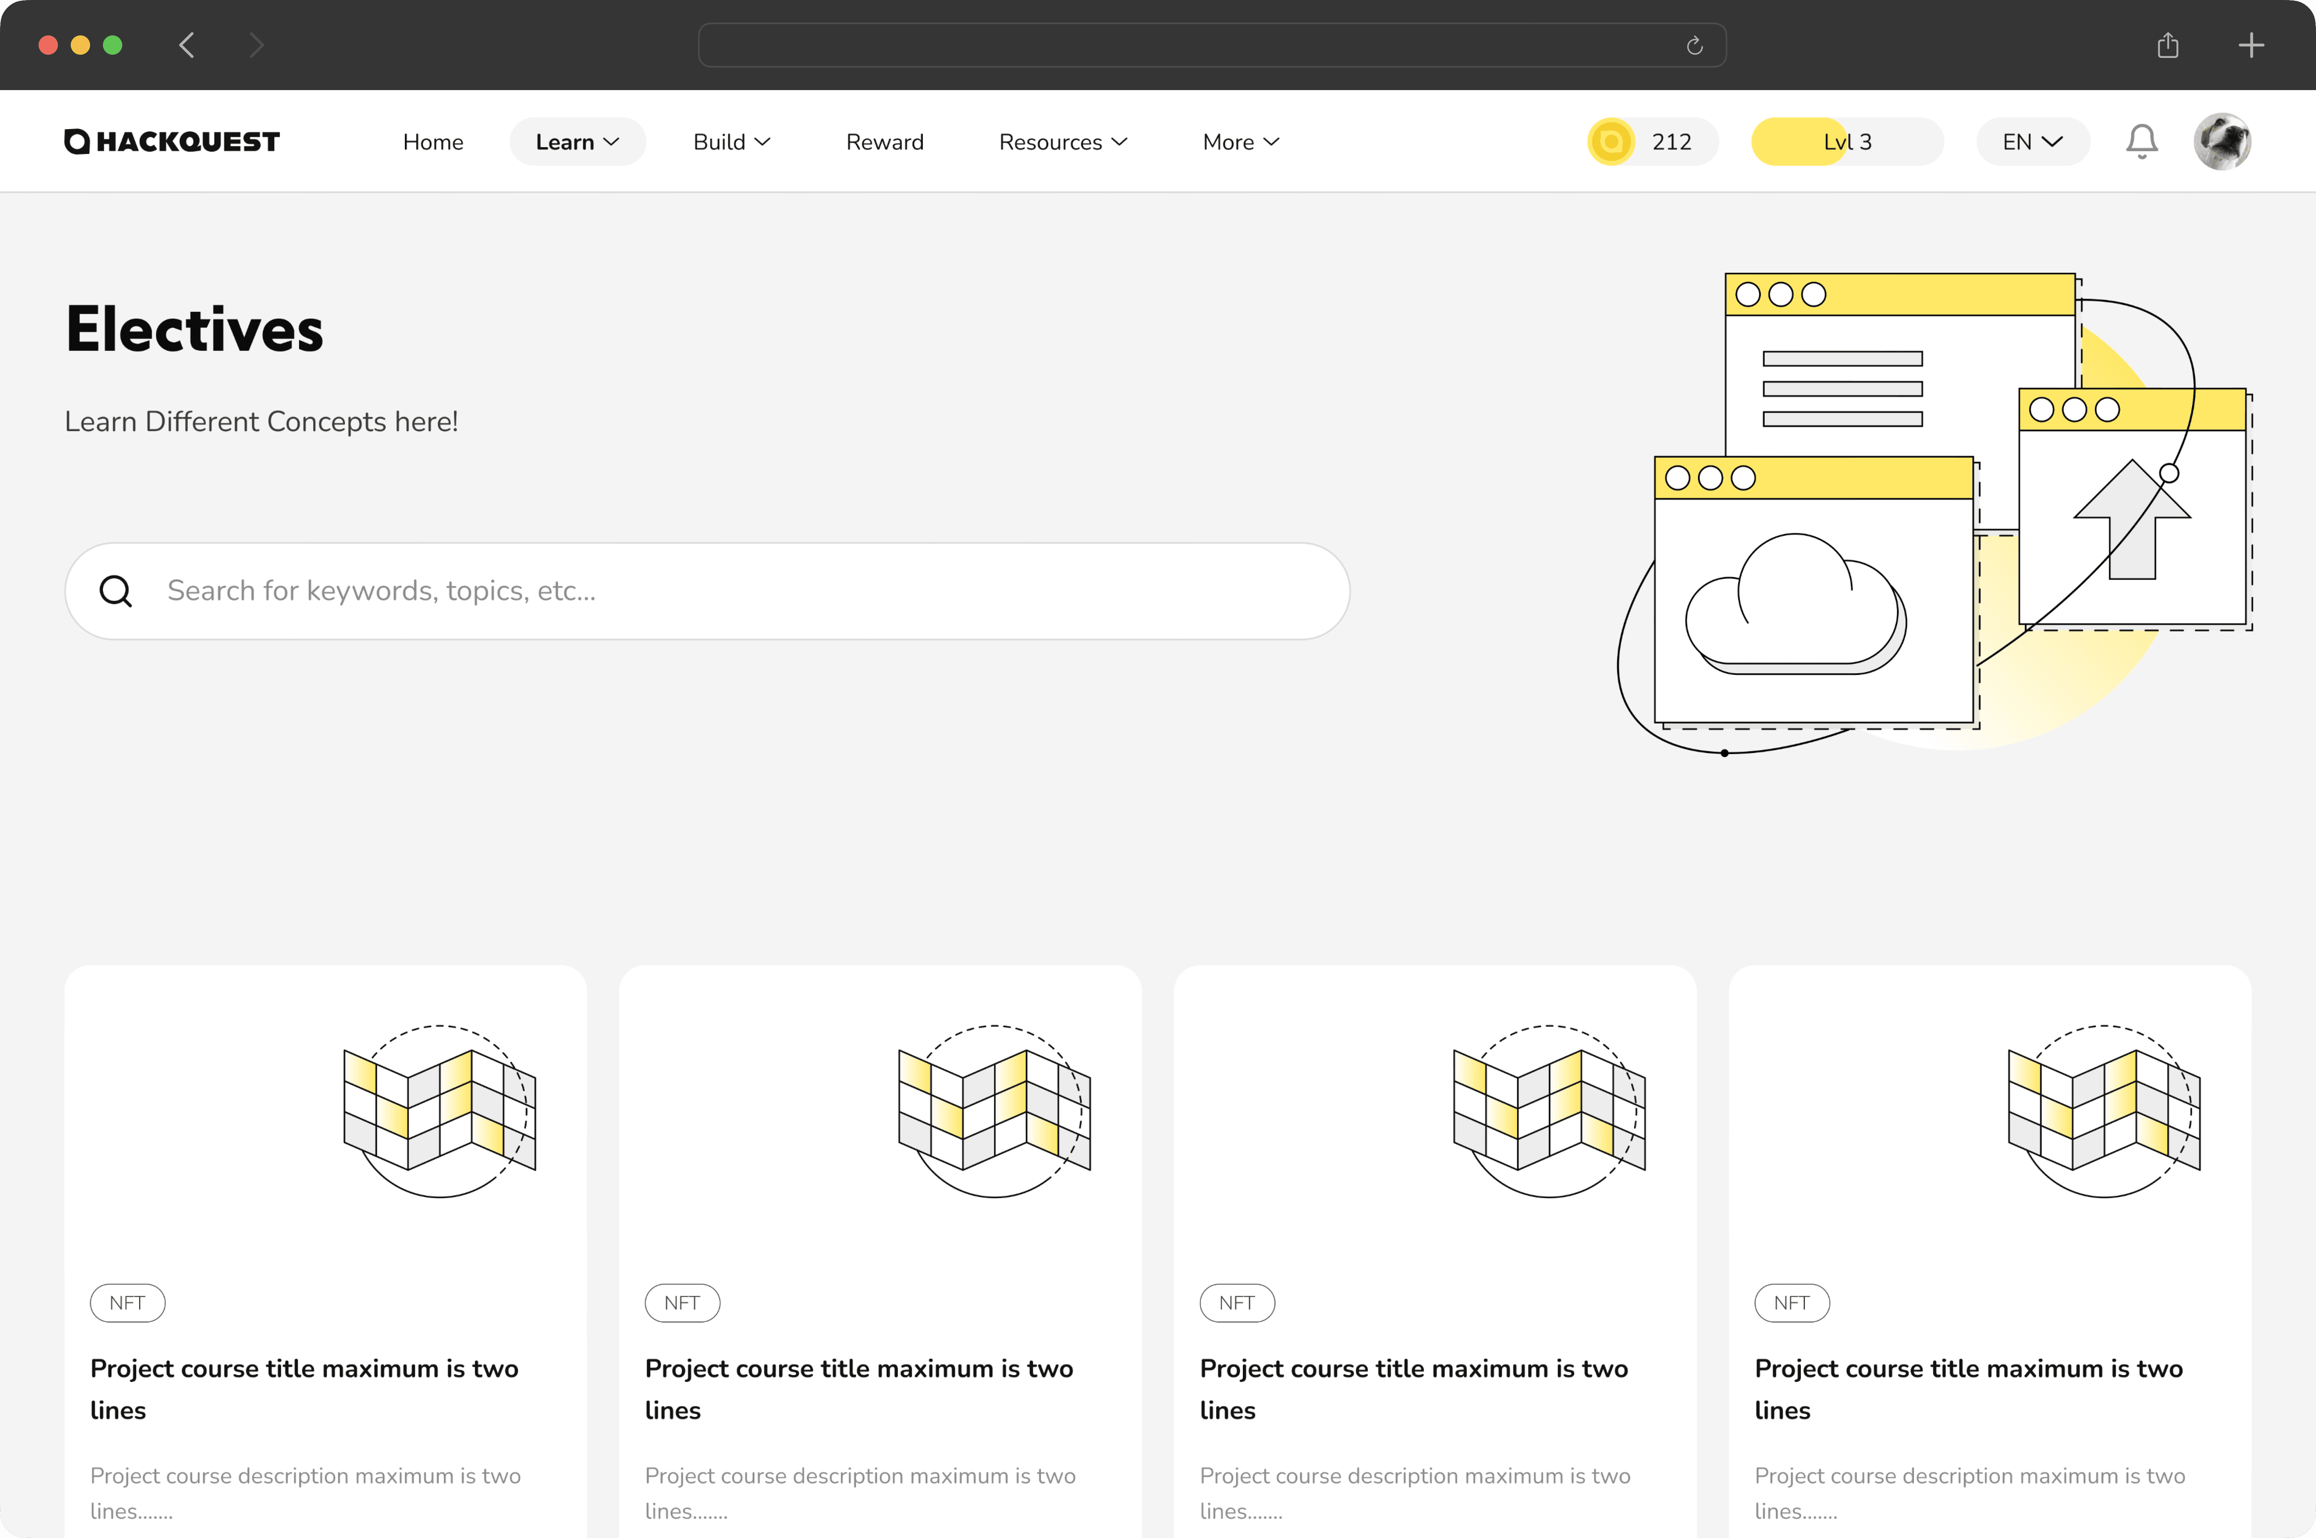
Task: Click the 'Learn Different Concepts here!' subtitle
Action: point(261,422)
